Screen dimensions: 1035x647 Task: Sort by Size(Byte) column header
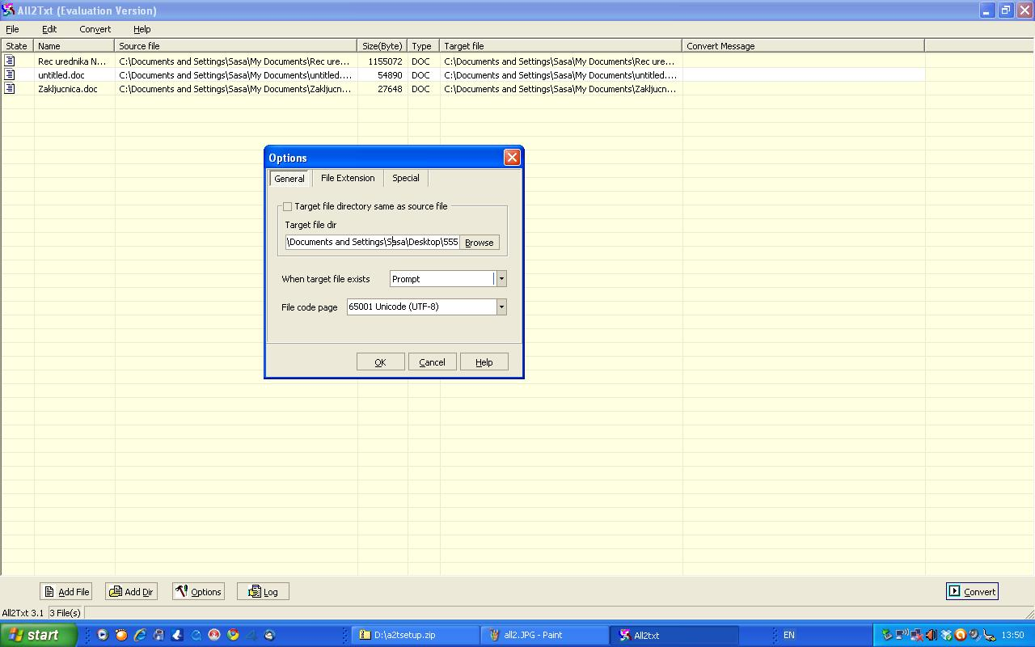382,46
